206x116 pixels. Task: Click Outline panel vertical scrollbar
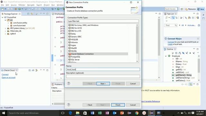(x=199, y=66)
